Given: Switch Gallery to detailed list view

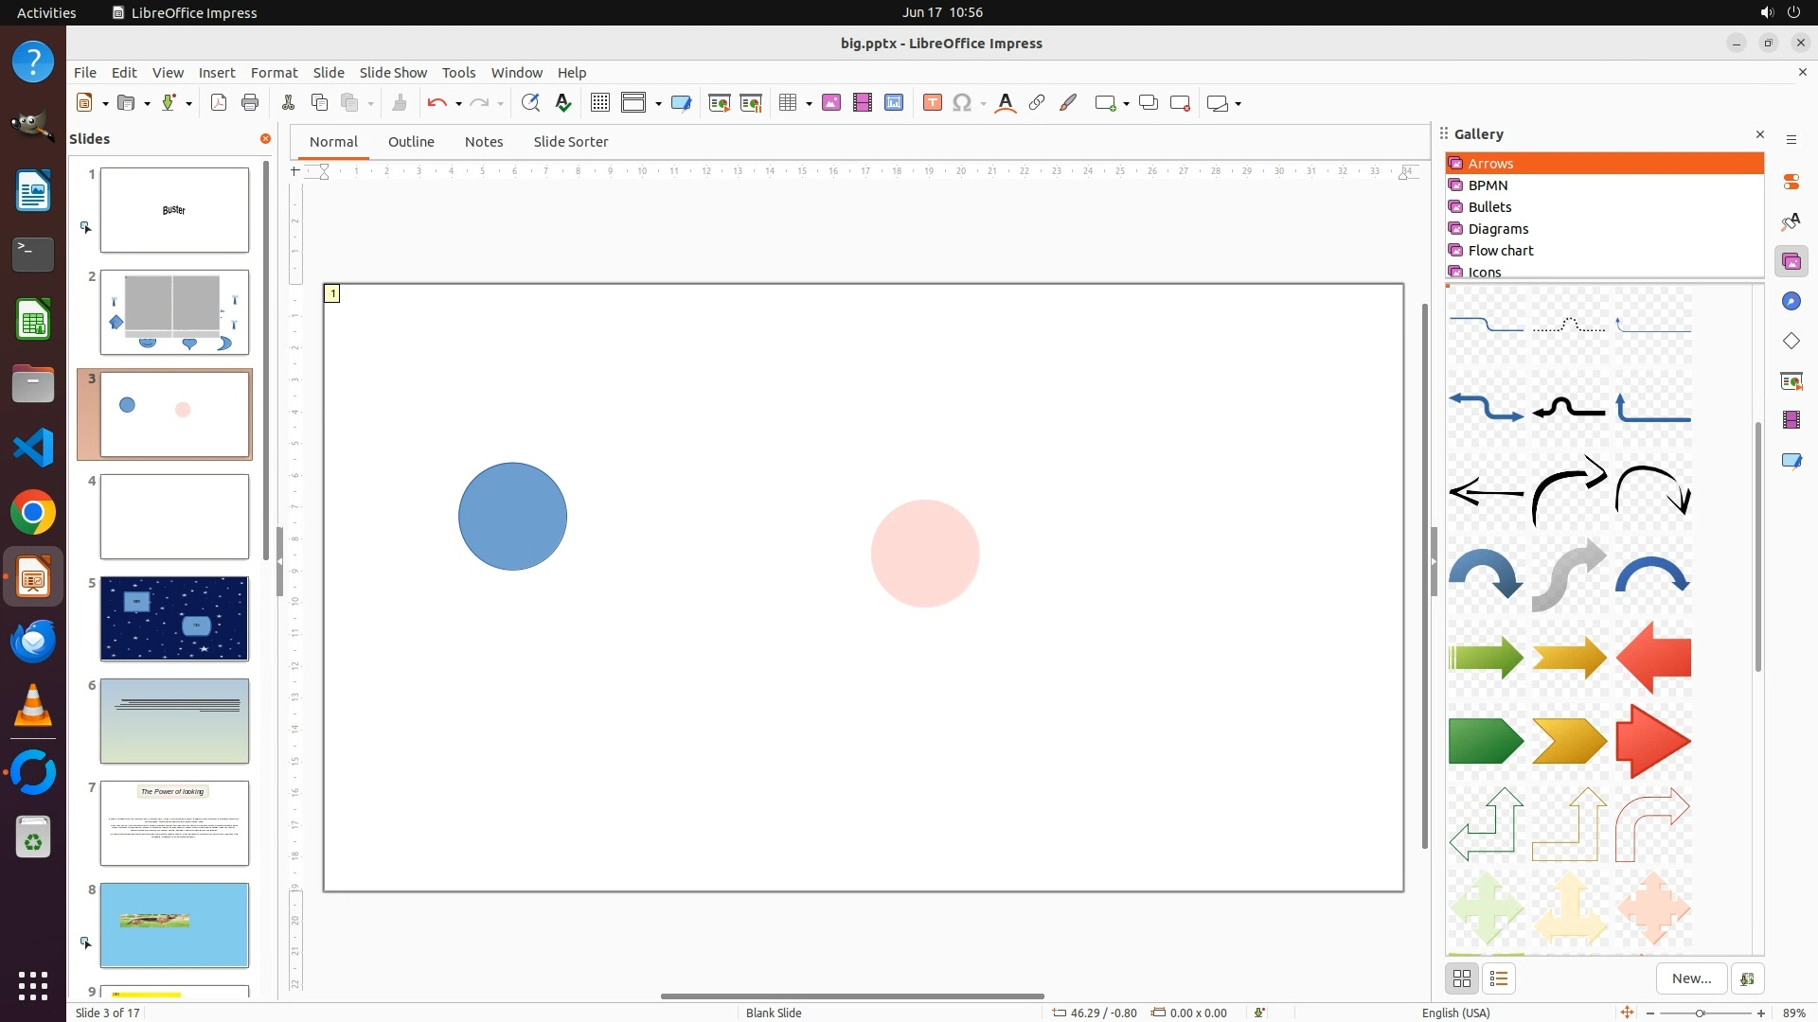Looking at the screenshot, I should [1499, 978].
